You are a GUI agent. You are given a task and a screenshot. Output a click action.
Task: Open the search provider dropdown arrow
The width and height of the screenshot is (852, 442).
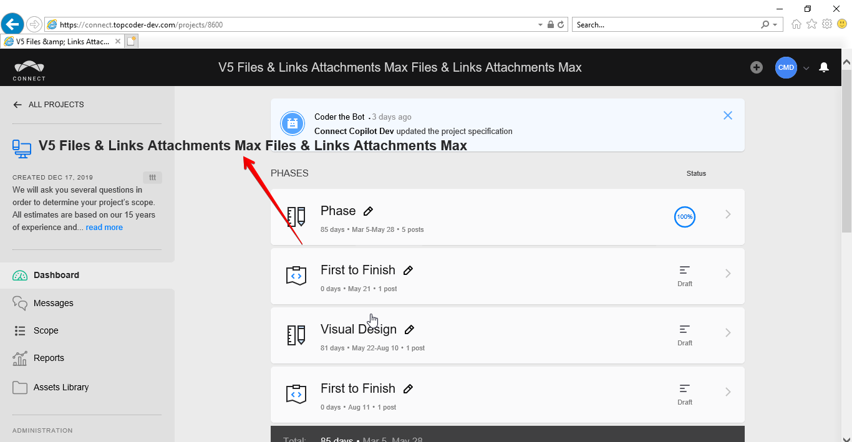(x=775, y=25)
